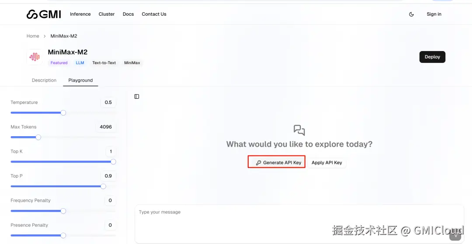
Task: Click the Top K value field
Action: click(111, 151)
